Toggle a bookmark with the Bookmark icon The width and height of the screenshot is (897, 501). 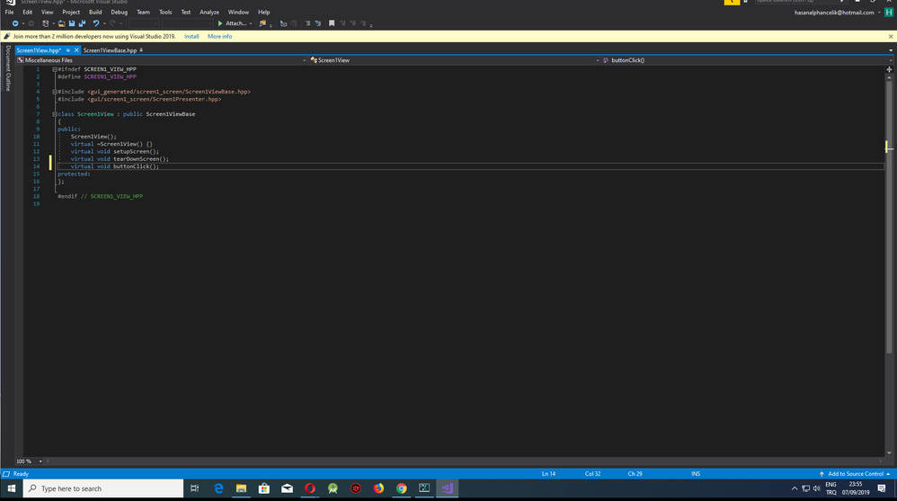coord(332,23)
